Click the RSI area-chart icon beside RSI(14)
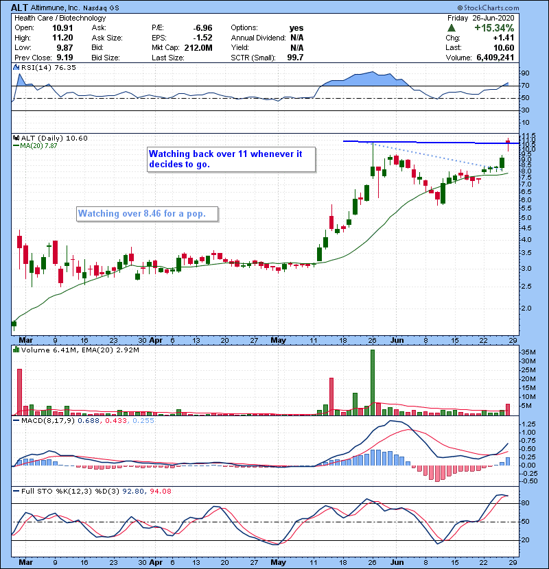Viewport: 549px width, 569px height. point(16,67)
